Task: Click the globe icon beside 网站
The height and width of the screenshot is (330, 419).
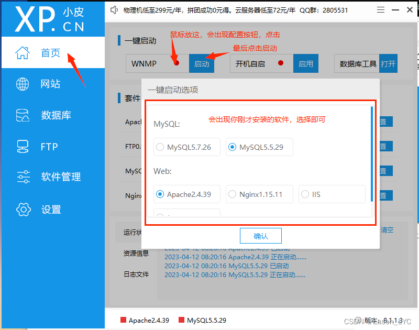Action: point(23,84)
